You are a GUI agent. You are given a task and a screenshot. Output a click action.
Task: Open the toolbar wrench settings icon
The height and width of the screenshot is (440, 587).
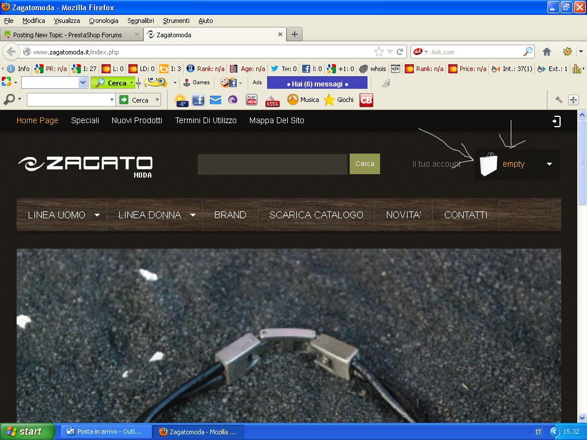point(558,100)
